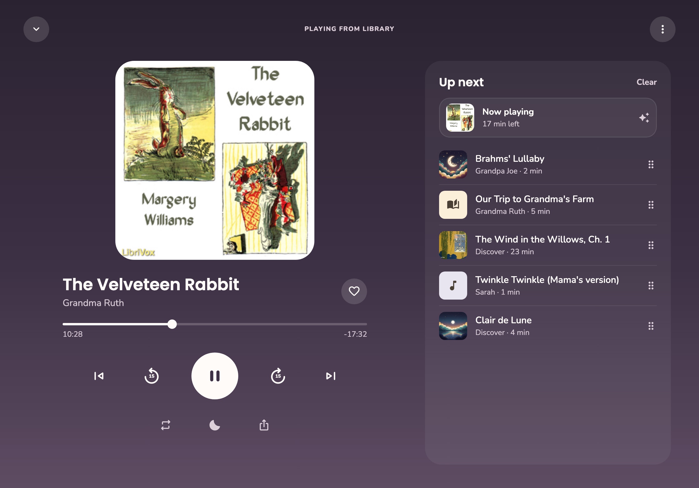
Task: Click the large Velveteen Rabbit album art
Action: click(215, 160)
